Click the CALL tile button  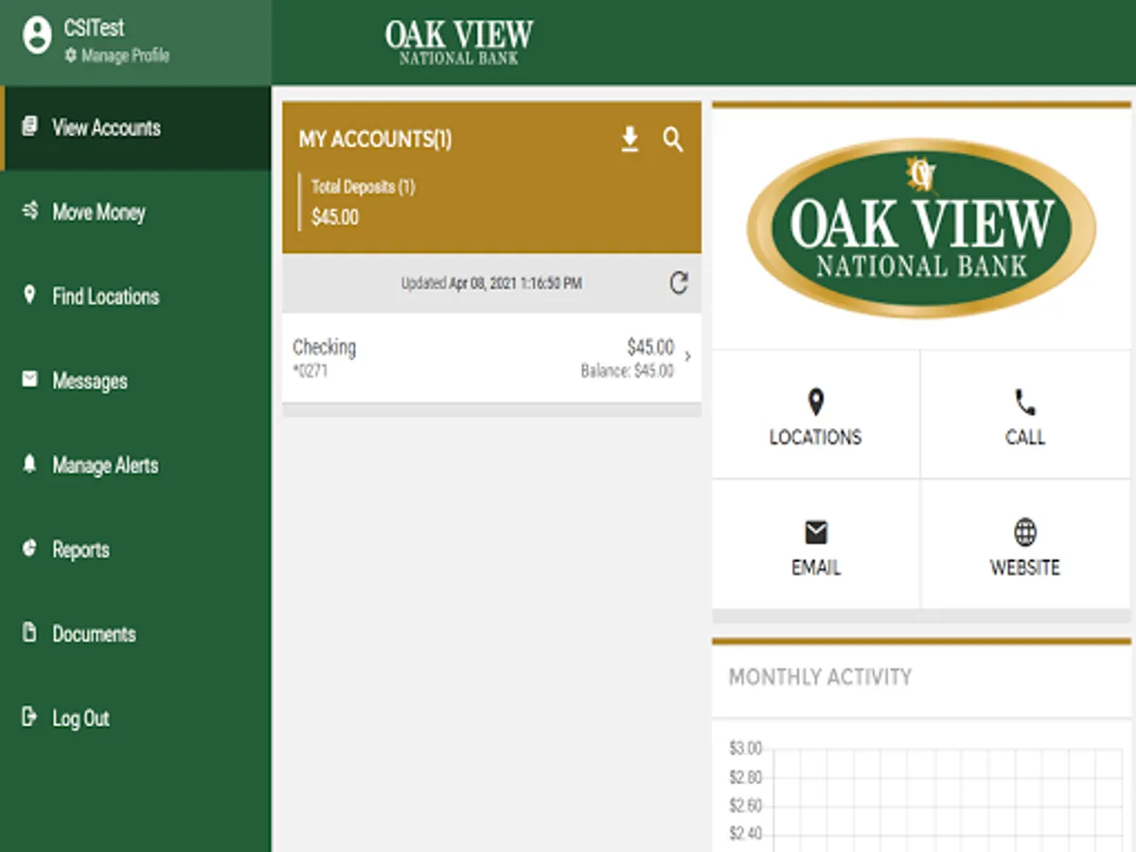pos(1025,415)
